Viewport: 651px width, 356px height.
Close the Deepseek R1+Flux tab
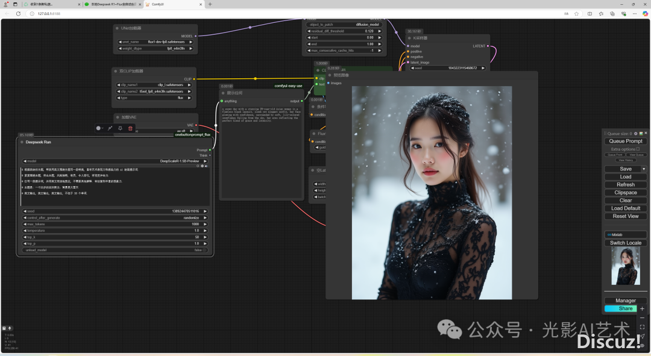click(140, 4)
